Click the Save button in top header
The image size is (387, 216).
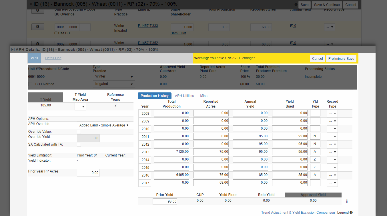304,5
